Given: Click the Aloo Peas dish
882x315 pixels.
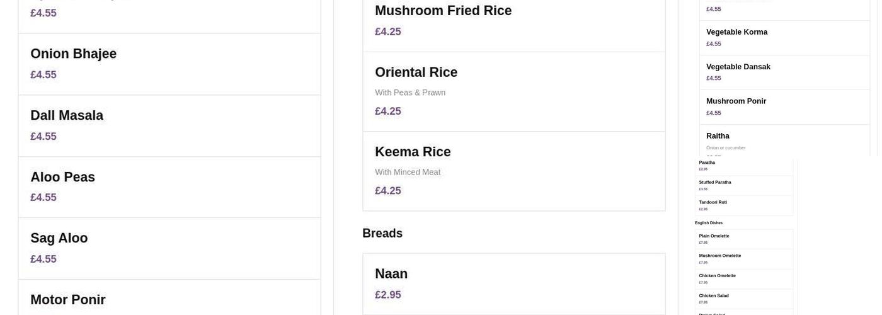Looking at the screenshot, I should (169, 187).
